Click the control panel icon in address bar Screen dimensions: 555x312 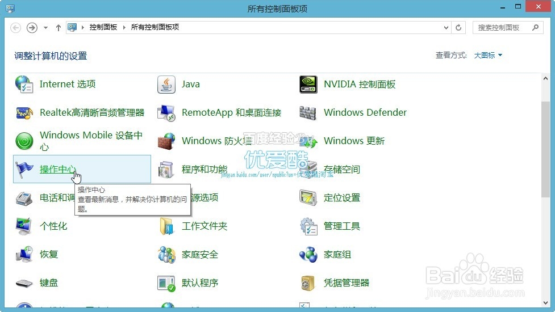(x=72, y=27)
